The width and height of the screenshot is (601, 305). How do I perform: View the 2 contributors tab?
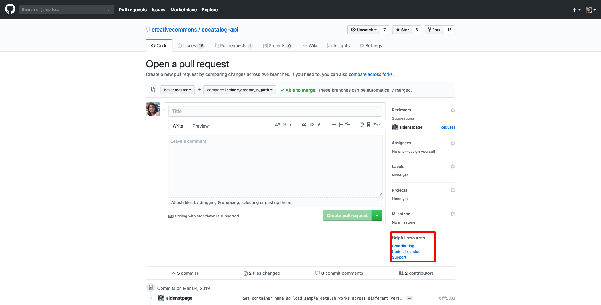tap(416, 273)
